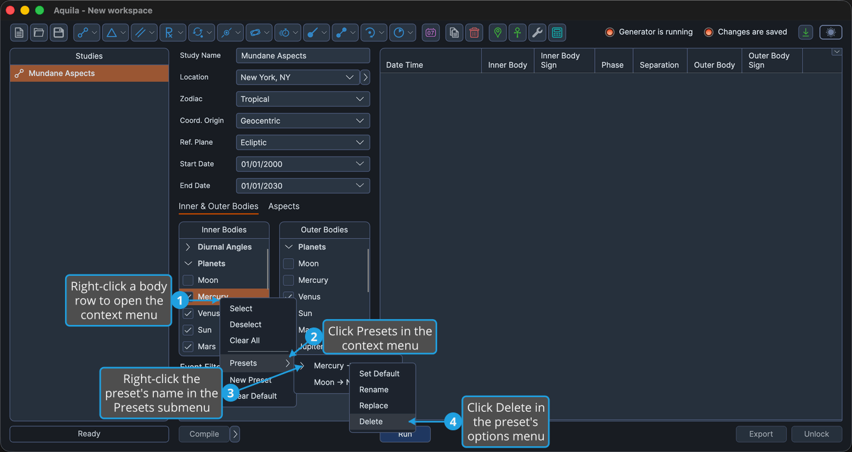The width and height of the screenshot is (852, 452).
Task: Collapse the Inner Bodies Planets group
Action: tap(188, 264)
